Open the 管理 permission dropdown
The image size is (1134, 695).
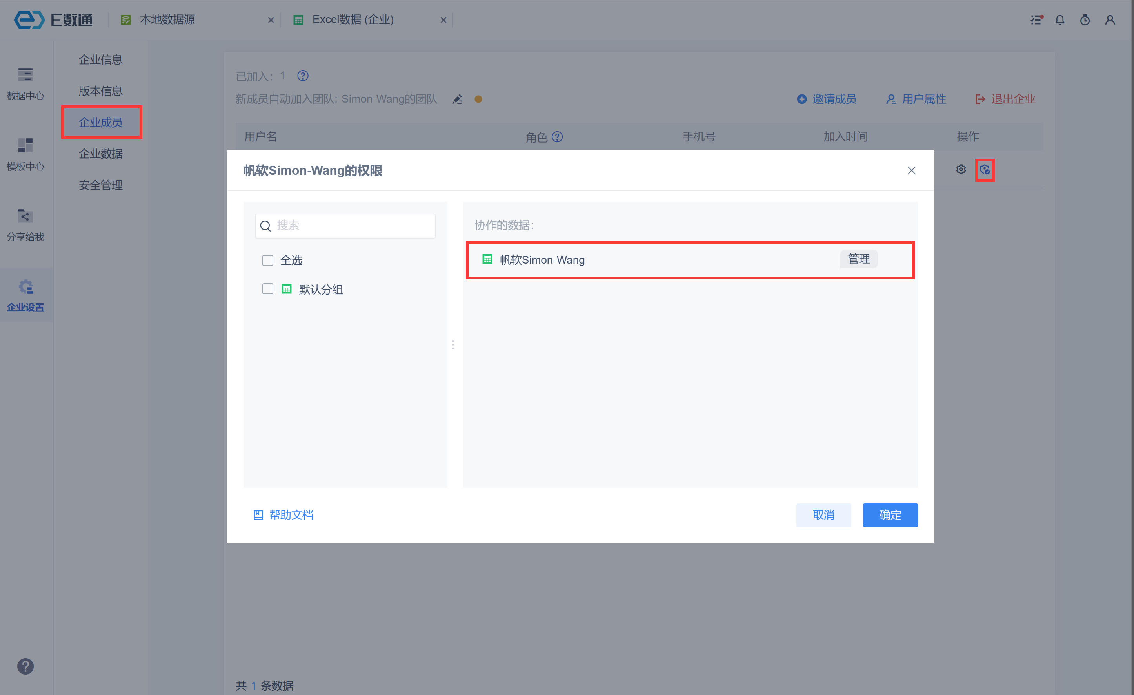click(x=858, y=259)
